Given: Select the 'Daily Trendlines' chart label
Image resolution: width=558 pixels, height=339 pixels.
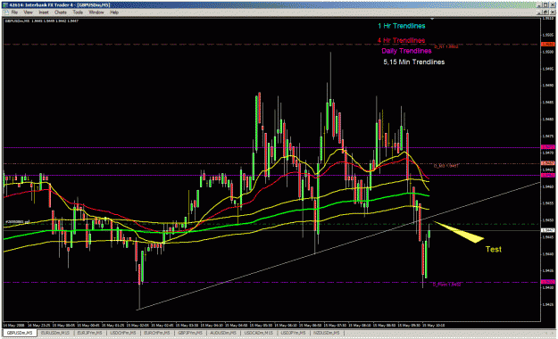Looking at the screenshot, I should (x=406, y=51).
